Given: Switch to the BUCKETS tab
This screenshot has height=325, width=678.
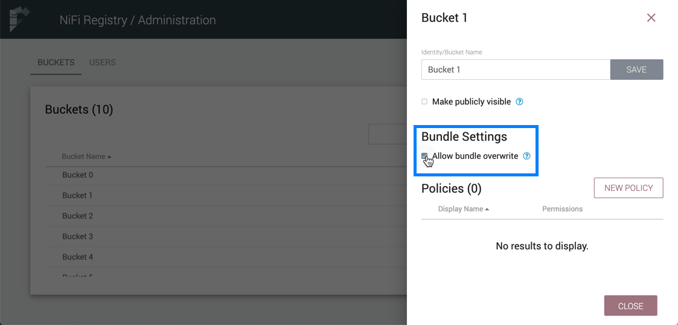Looking at the screenshot, I should point(56,62).
